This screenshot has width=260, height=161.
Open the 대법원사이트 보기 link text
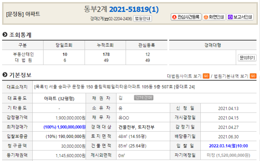coord(184,76)
